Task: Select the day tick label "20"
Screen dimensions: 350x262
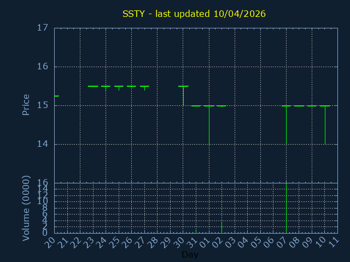Action: 50,242
